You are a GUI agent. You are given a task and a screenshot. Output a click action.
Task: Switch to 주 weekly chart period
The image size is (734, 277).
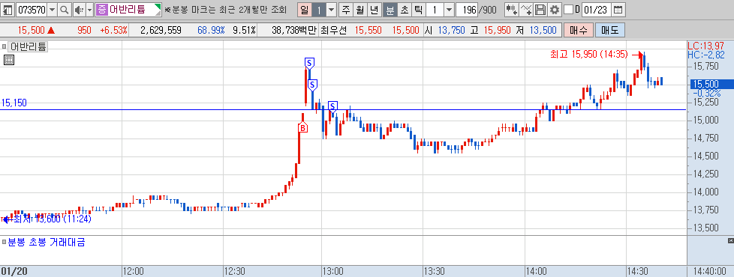(x=346, y=9)
